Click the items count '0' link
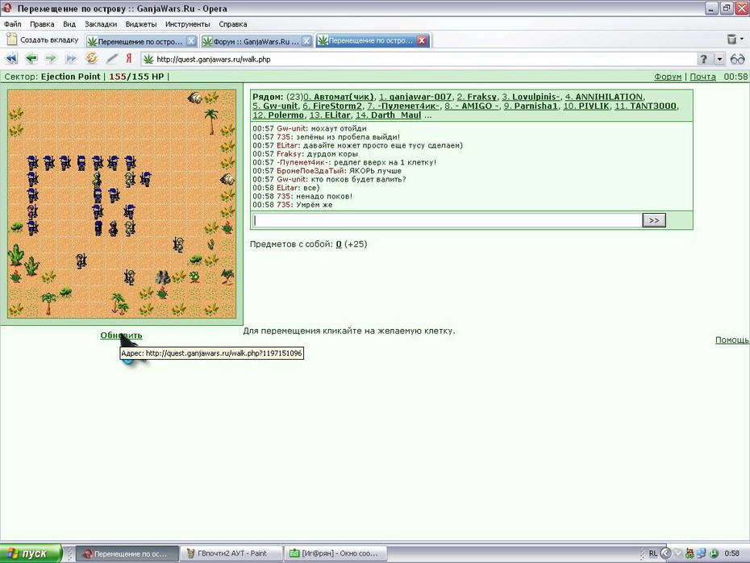This screenshot has height=563, width=750. (x=339, y=244)
